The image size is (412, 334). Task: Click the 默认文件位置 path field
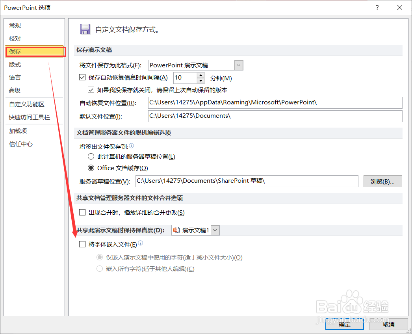click(x=275, y=116)
